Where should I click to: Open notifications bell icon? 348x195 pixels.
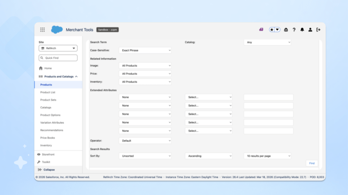click(x=302, y=30)
